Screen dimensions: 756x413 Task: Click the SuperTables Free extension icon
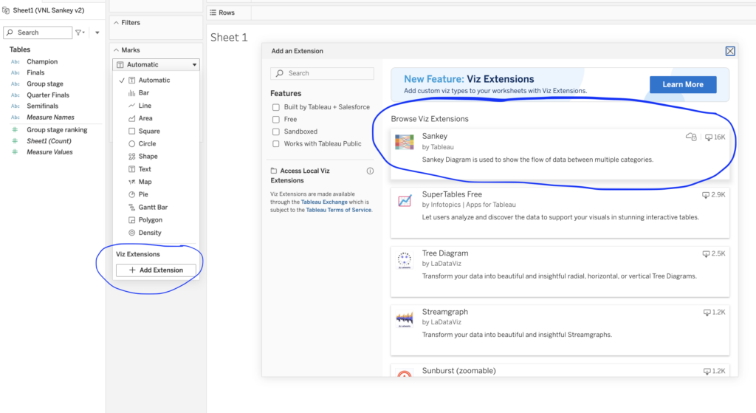coord(404,200)
